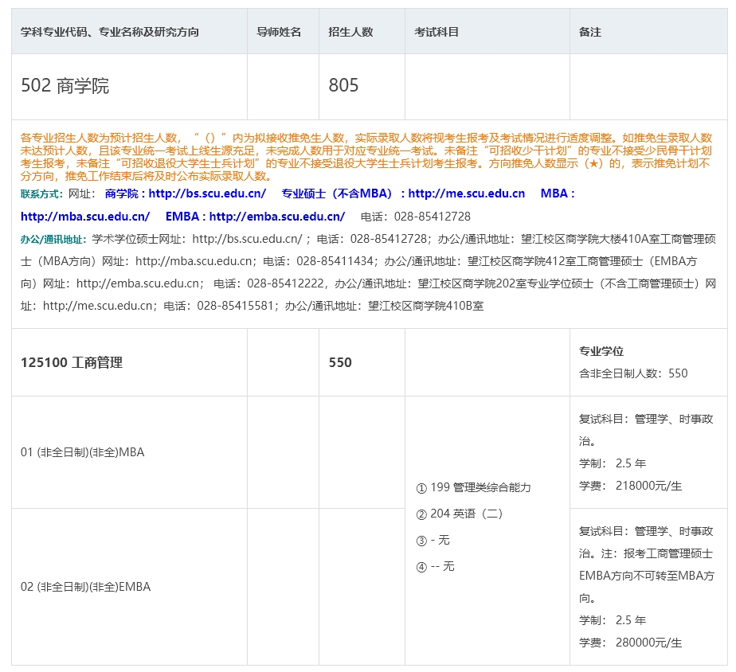Click the 专业学位 remark heading

pyautogui.click(x=601, y=351)
